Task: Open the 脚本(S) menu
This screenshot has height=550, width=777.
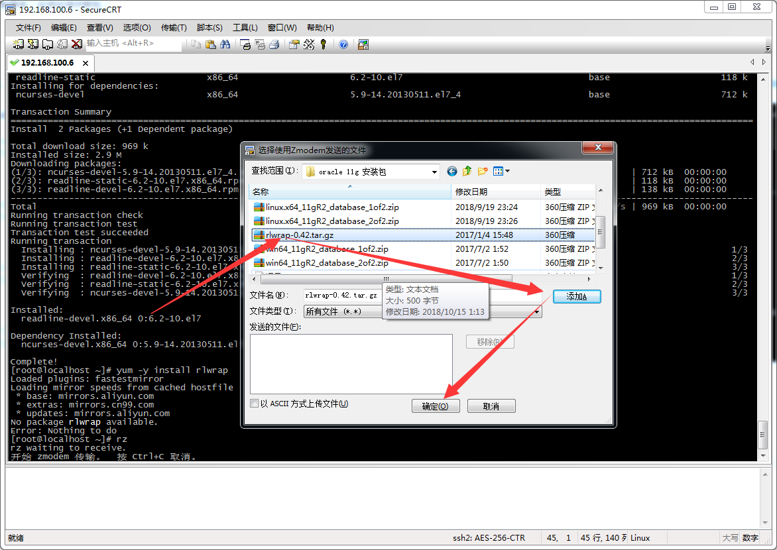Action: pyautogui.click(x=209, y=28)
